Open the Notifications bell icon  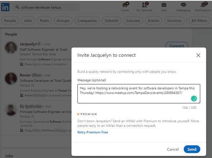(204, 5)
